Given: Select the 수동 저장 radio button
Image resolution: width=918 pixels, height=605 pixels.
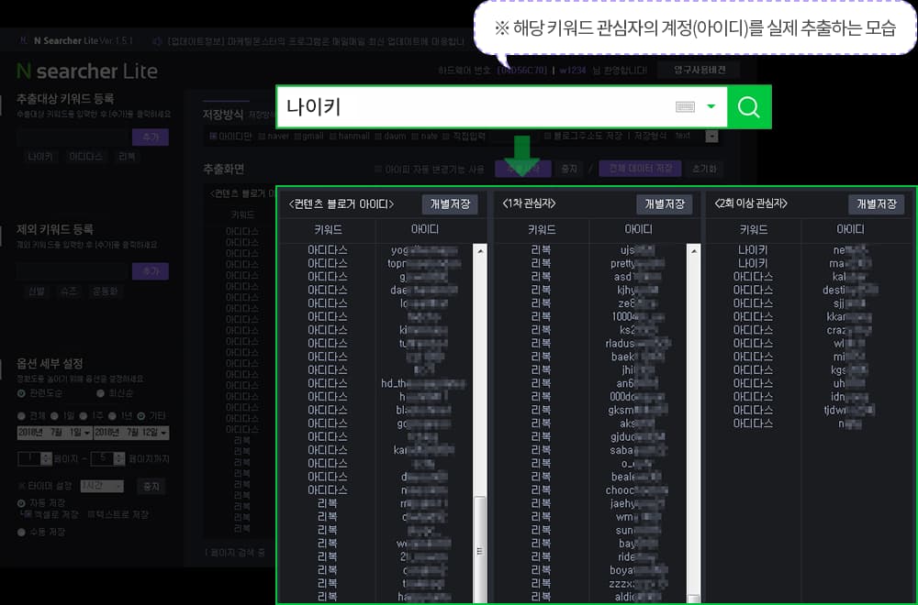Looking at the screenshot, I should pyautogui.click(x=21, y=532).
